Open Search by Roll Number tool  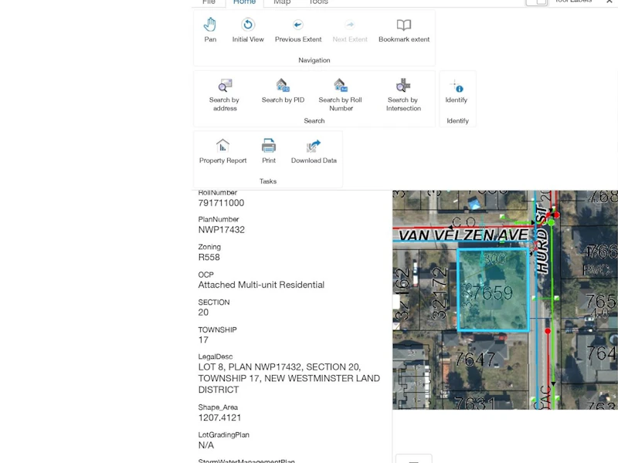tap(340, 95)
